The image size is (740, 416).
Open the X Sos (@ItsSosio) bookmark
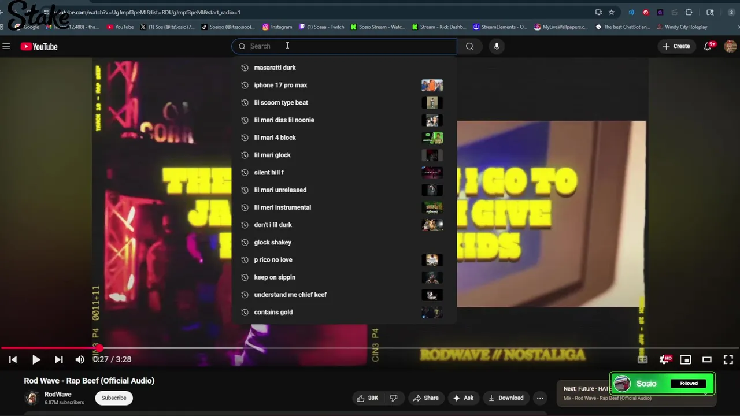pyautogui.click(x=168, y=27)
